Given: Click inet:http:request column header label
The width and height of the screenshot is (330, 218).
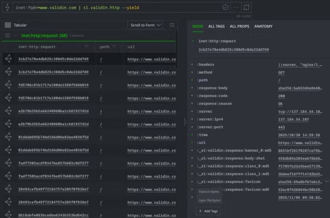Looking at the screenshot, I should [37, 47].
